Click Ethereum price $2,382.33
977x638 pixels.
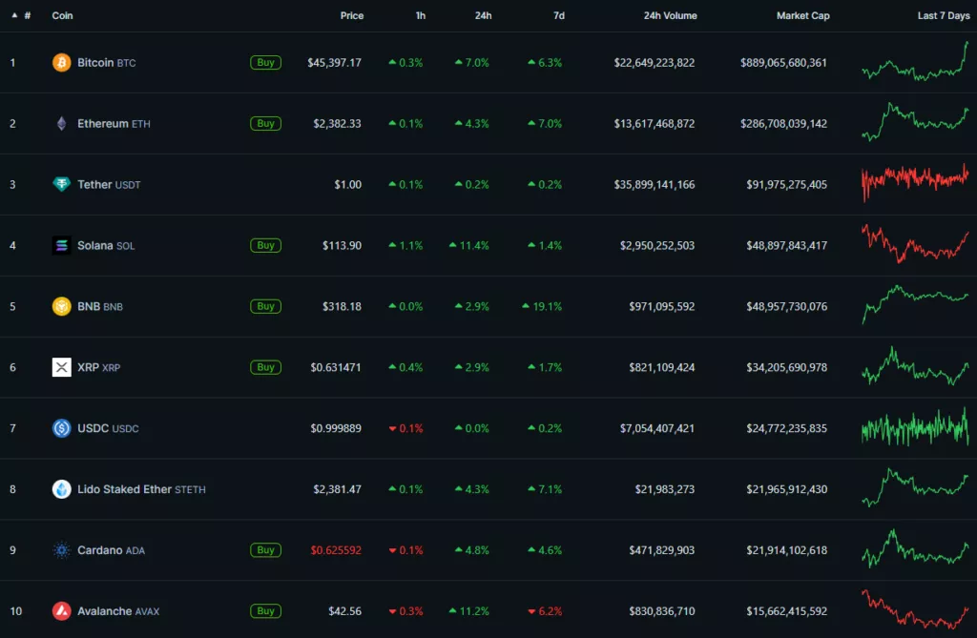(337, 123)
